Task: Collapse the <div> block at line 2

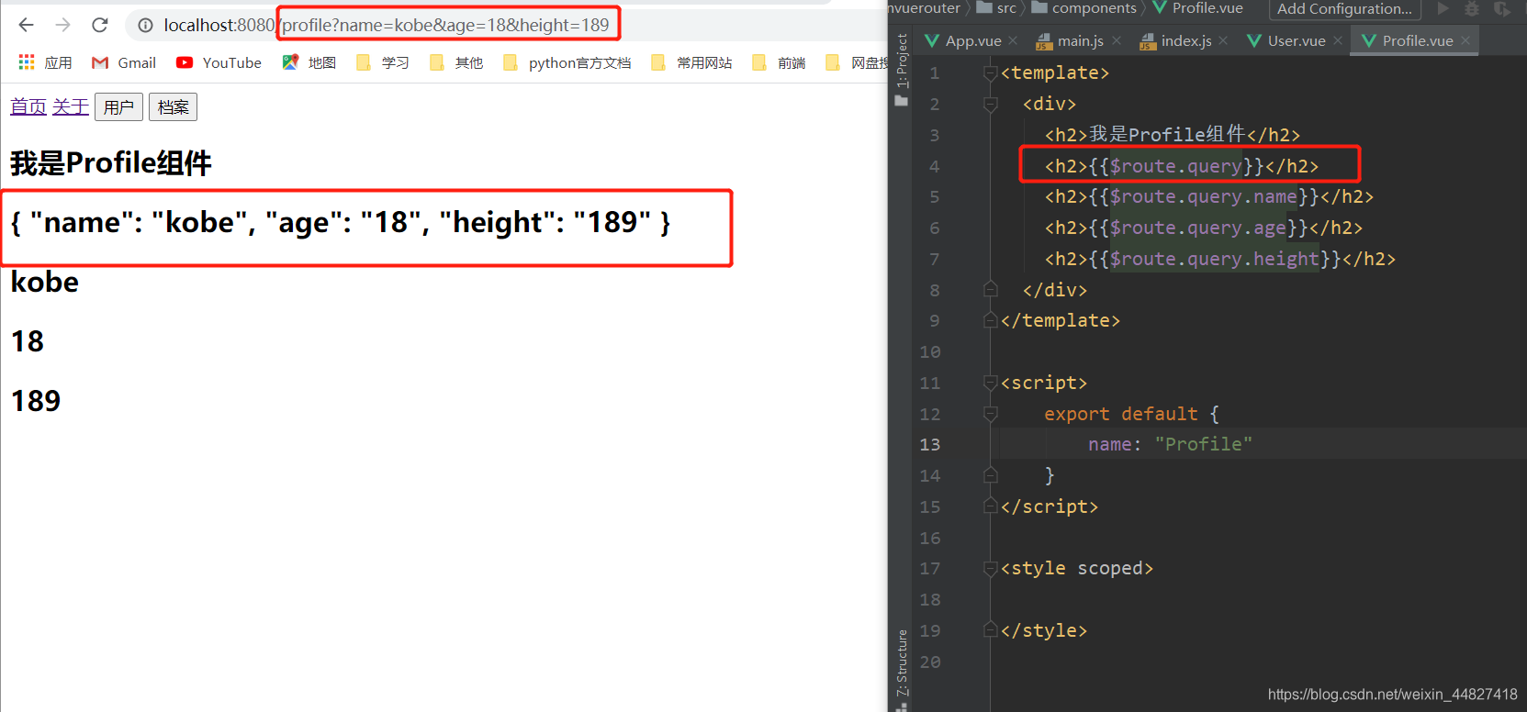Action: pyautogui.click(x=990, y=105)
